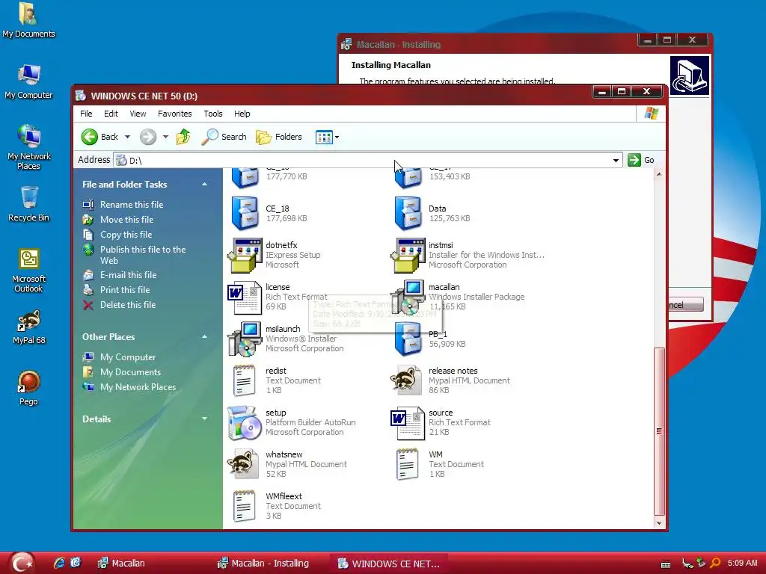The image size is (766, 574).
Task: Open the Address bar dropdown
Action: click(x=616, y=160)
